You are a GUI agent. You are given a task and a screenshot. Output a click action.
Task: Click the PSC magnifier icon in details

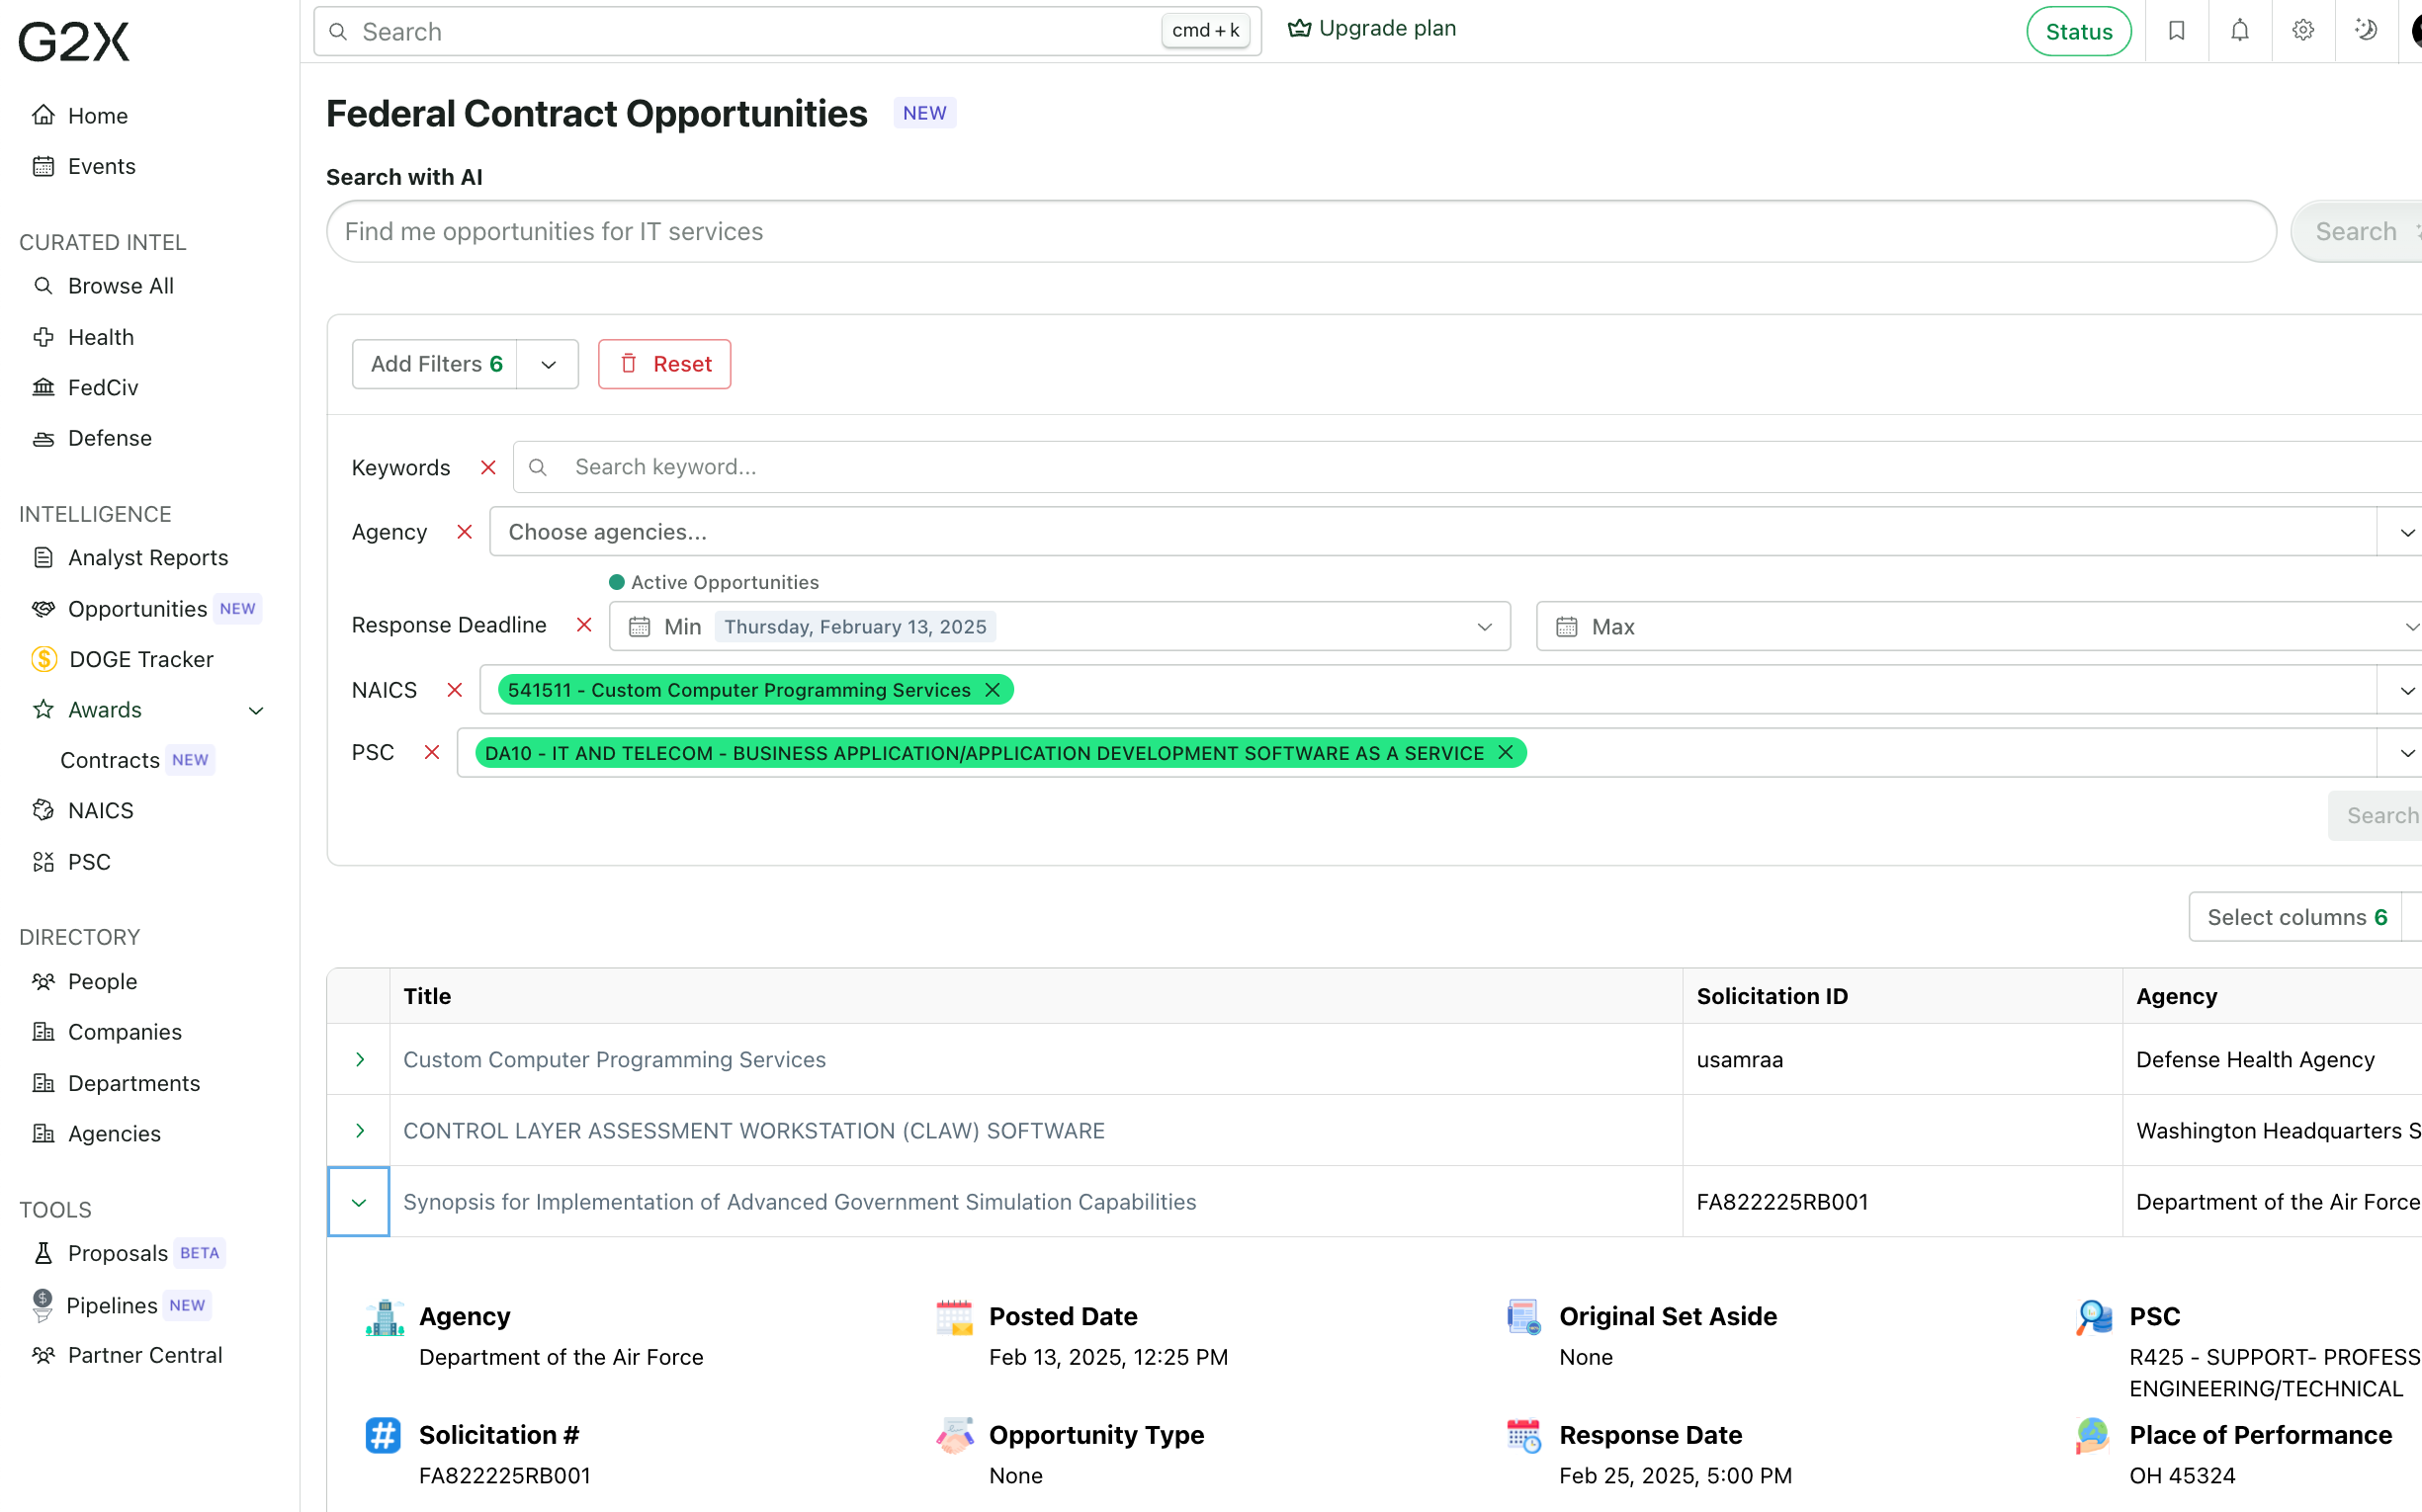click(x=2094, y=1318)
